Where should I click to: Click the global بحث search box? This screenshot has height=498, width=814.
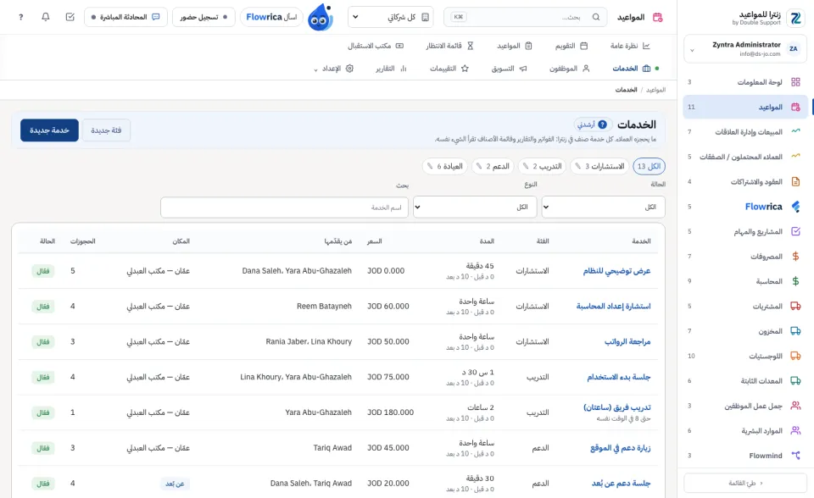pos(525,17)
